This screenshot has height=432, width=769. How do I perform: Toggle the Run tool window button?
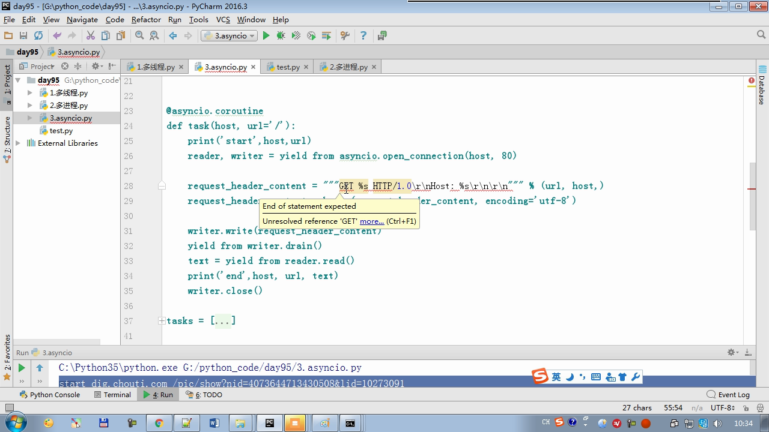point(158,395)
